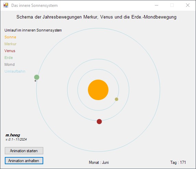Click the Tag : 171 day counter
Screen dimensions: 196x169
tap(178, 162)
